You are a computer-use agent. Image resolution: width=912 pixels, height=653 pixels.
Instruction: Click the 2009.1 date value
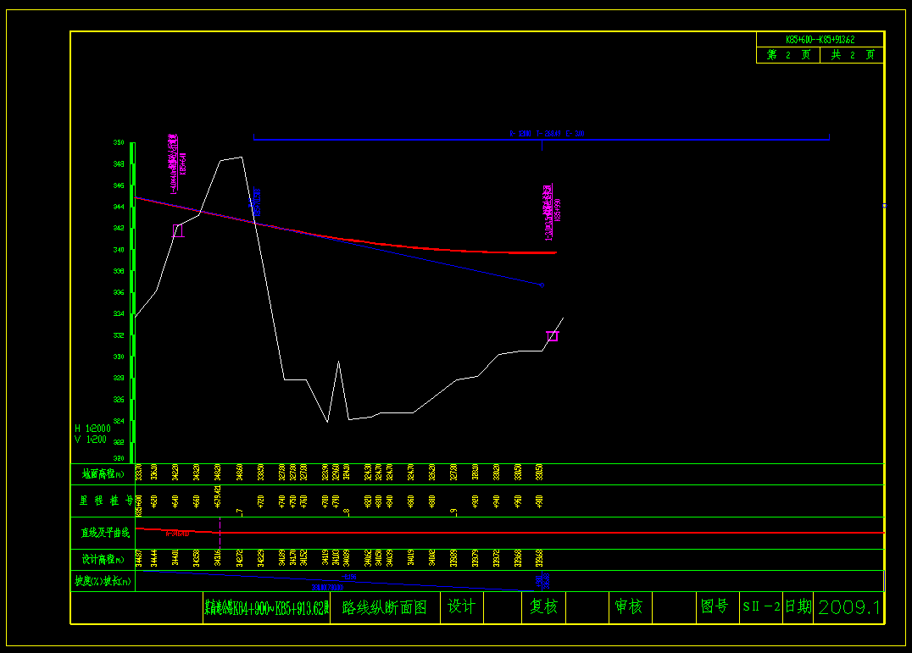pyautogui.click(x=848, y=607)
